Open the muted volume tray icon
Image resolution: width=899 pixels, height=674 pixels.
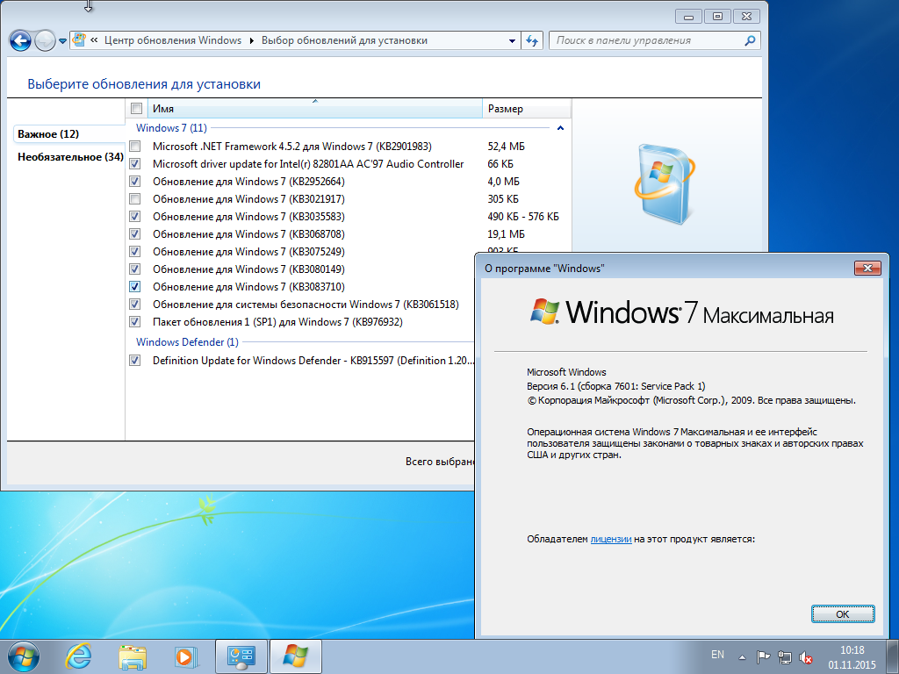click(806, 656)
